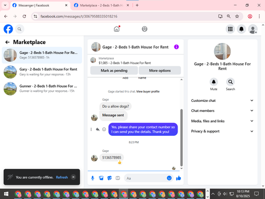Open Chrome tab search dropdown
Screen dimensions: 265x199
tap(5, 5)
